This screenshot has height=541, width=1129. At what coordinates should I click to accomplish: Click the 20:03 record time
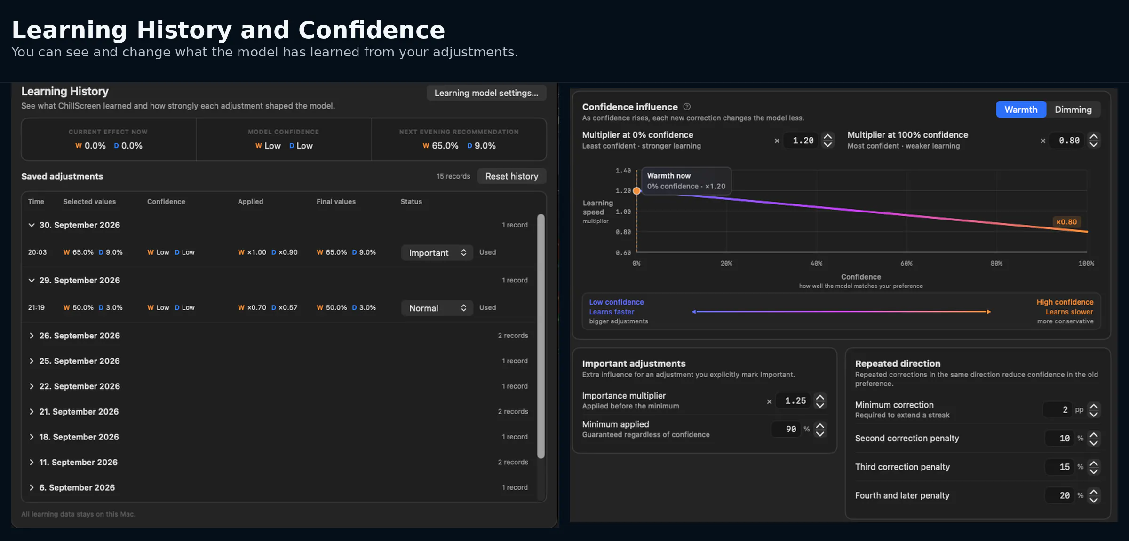pos(37,252)
